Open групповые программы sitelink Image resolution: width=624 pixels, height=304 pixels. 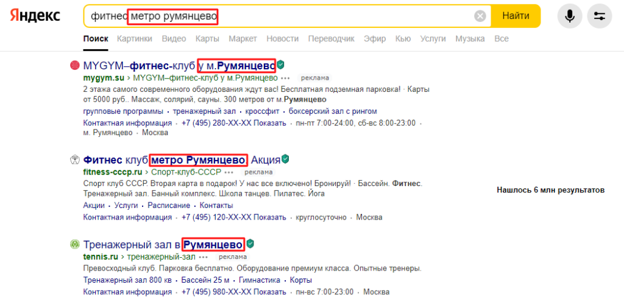pyautogui.click(x=123, y=111)
